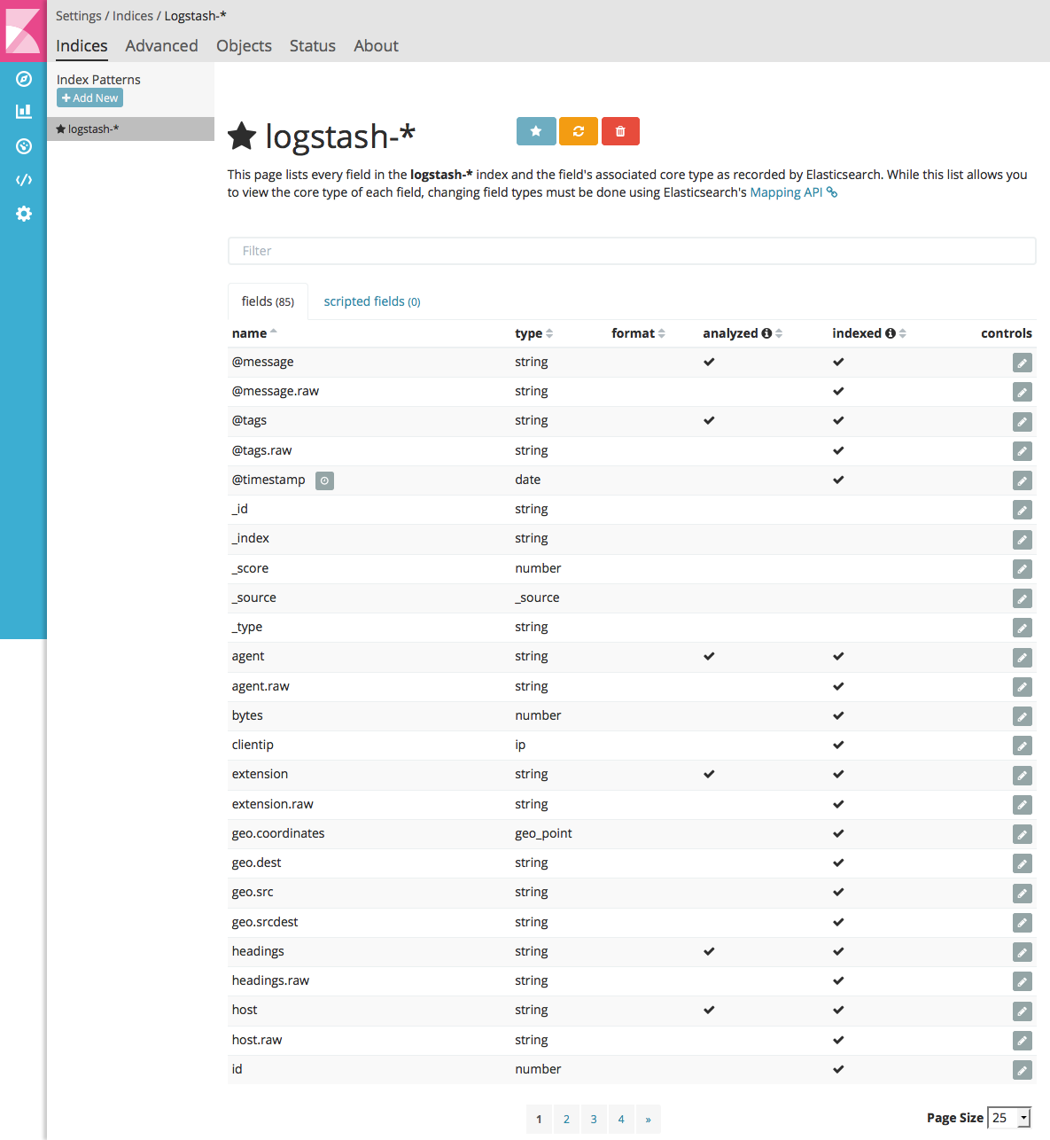The height and width of the screenshot is (1140, 1050).
Task: Edit the headings field
Action: pos(1023,952)
